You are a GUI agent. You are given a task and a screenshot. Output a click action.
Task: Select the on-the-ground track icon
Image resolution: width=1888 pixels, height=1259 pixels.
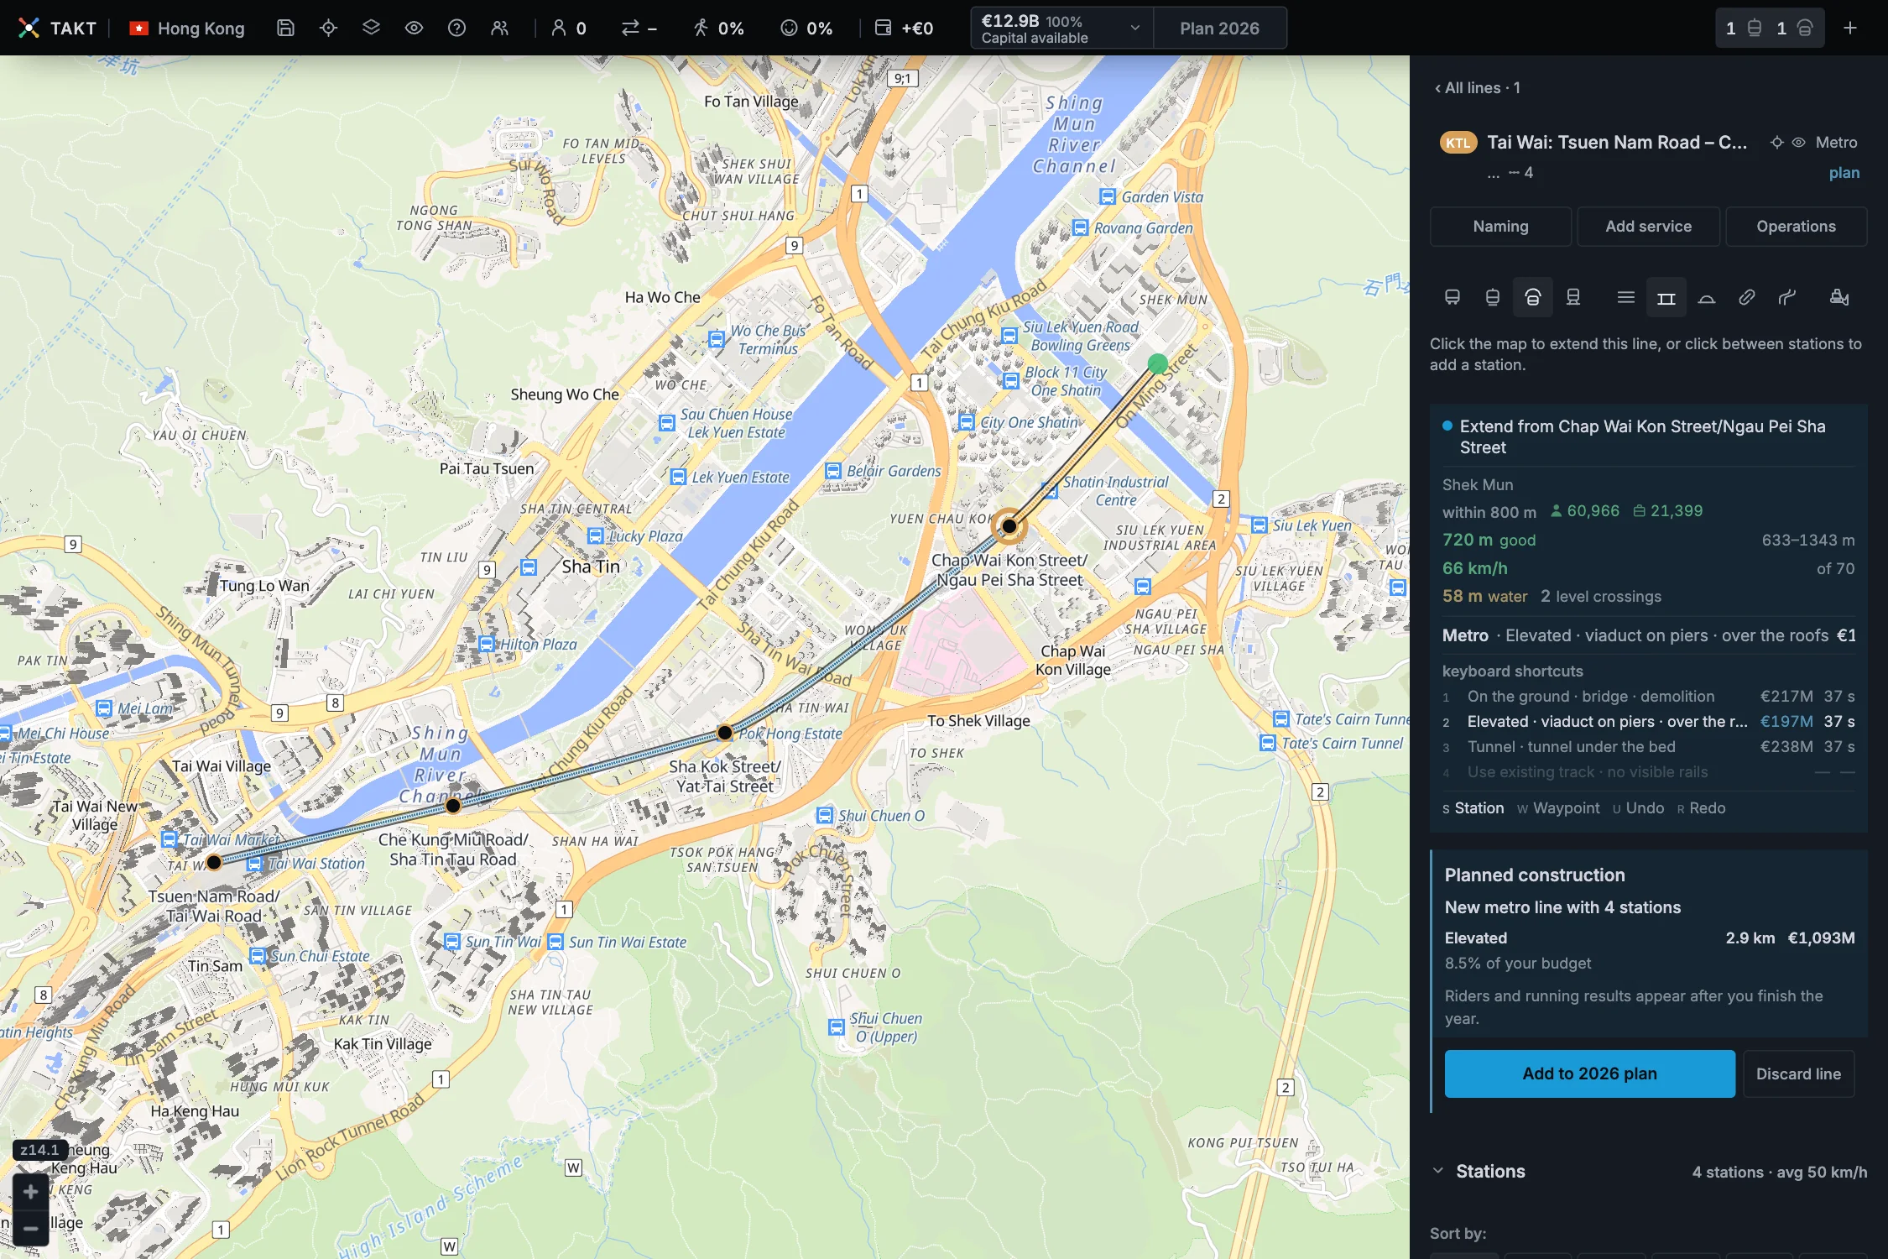coord(1625,297)
